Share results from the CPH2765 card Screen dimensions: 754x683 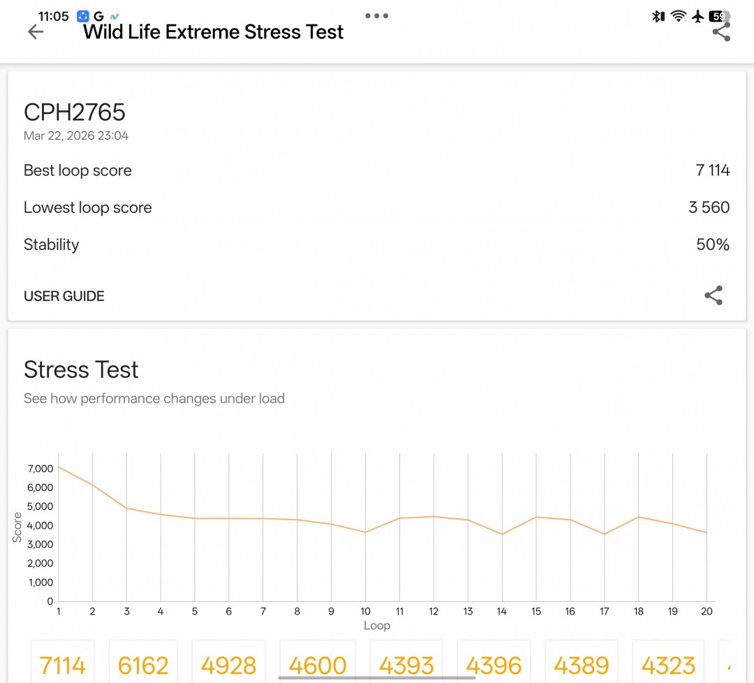tap(713, 295)
